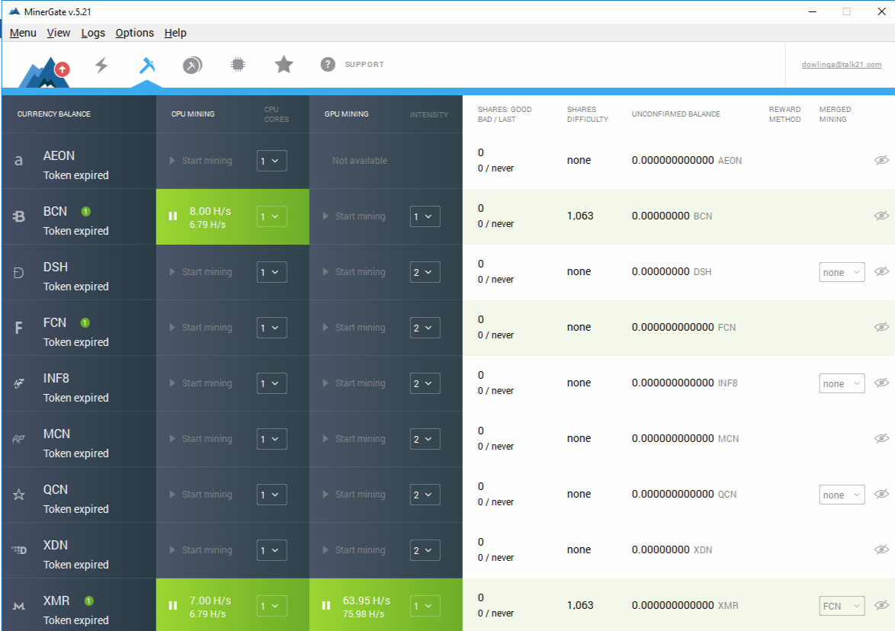Click the SUPPORT label in toolbar

(x=364, y=65)
